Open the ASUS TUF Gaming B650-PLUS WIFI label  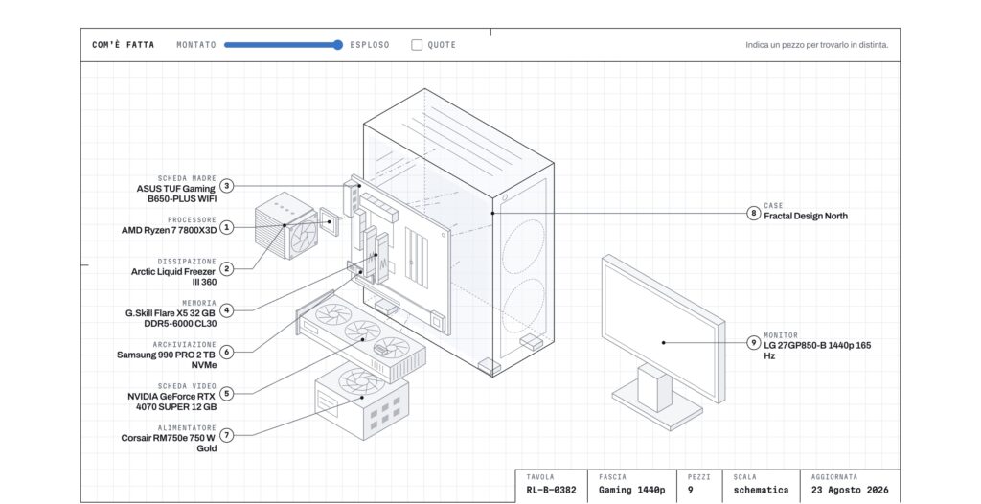point(176,194)
